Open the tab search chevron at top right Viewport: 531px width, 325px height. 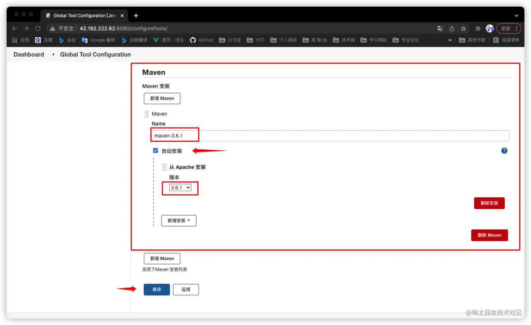tap(516, 15)
